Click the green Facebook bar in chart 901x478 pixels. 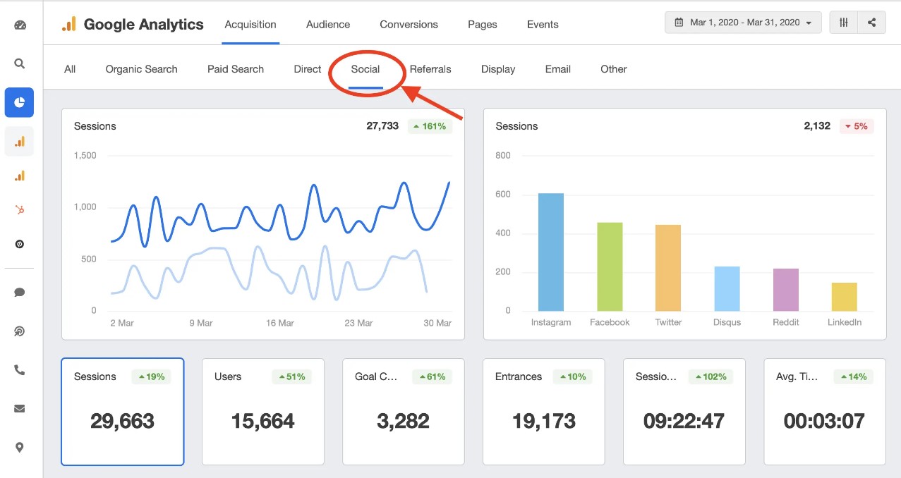pyautogui.click(x=610, y=266)
